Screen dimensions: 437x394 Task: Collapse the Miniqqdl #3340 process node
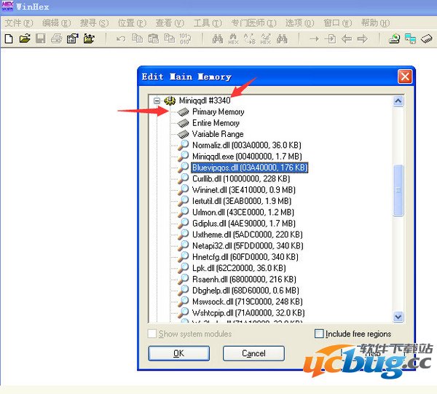[x=157, y=101]
